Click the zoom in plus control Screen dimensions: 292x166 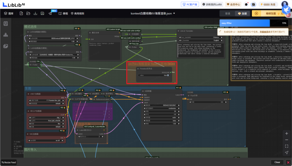click(287, 133)
